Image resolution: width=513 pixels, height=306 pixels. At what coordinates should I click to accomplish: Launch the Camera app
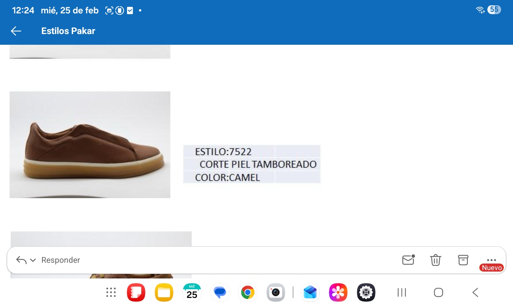pos(276,293)
